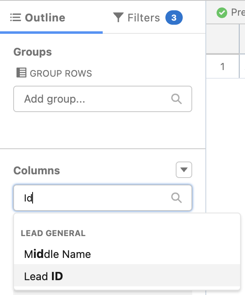Viewport: 245px width, 295px height.
Task: Click the Lead General category header
Action: point(53,233)
